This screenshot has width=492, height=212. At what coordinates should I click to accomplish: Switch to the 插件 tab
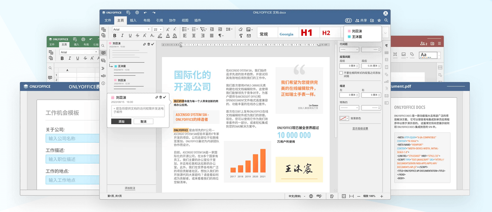click(x=198, y=21)
